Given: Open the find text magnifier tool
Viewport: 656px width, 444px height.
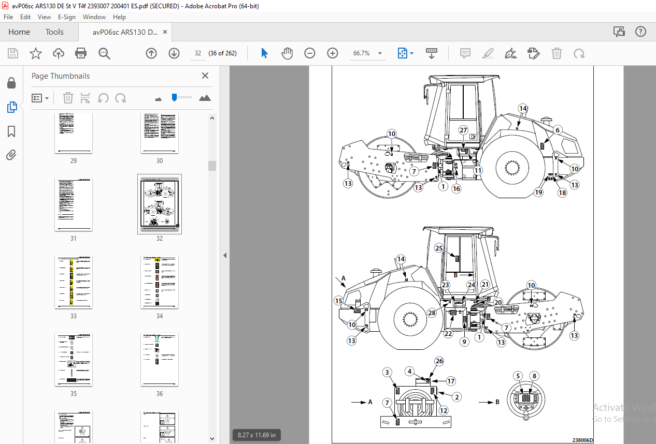Looking at the screenshot, I should point(104,53).
